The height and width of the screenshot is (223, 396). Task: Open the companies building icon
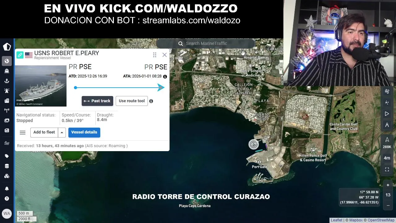[x=7, y=101]
